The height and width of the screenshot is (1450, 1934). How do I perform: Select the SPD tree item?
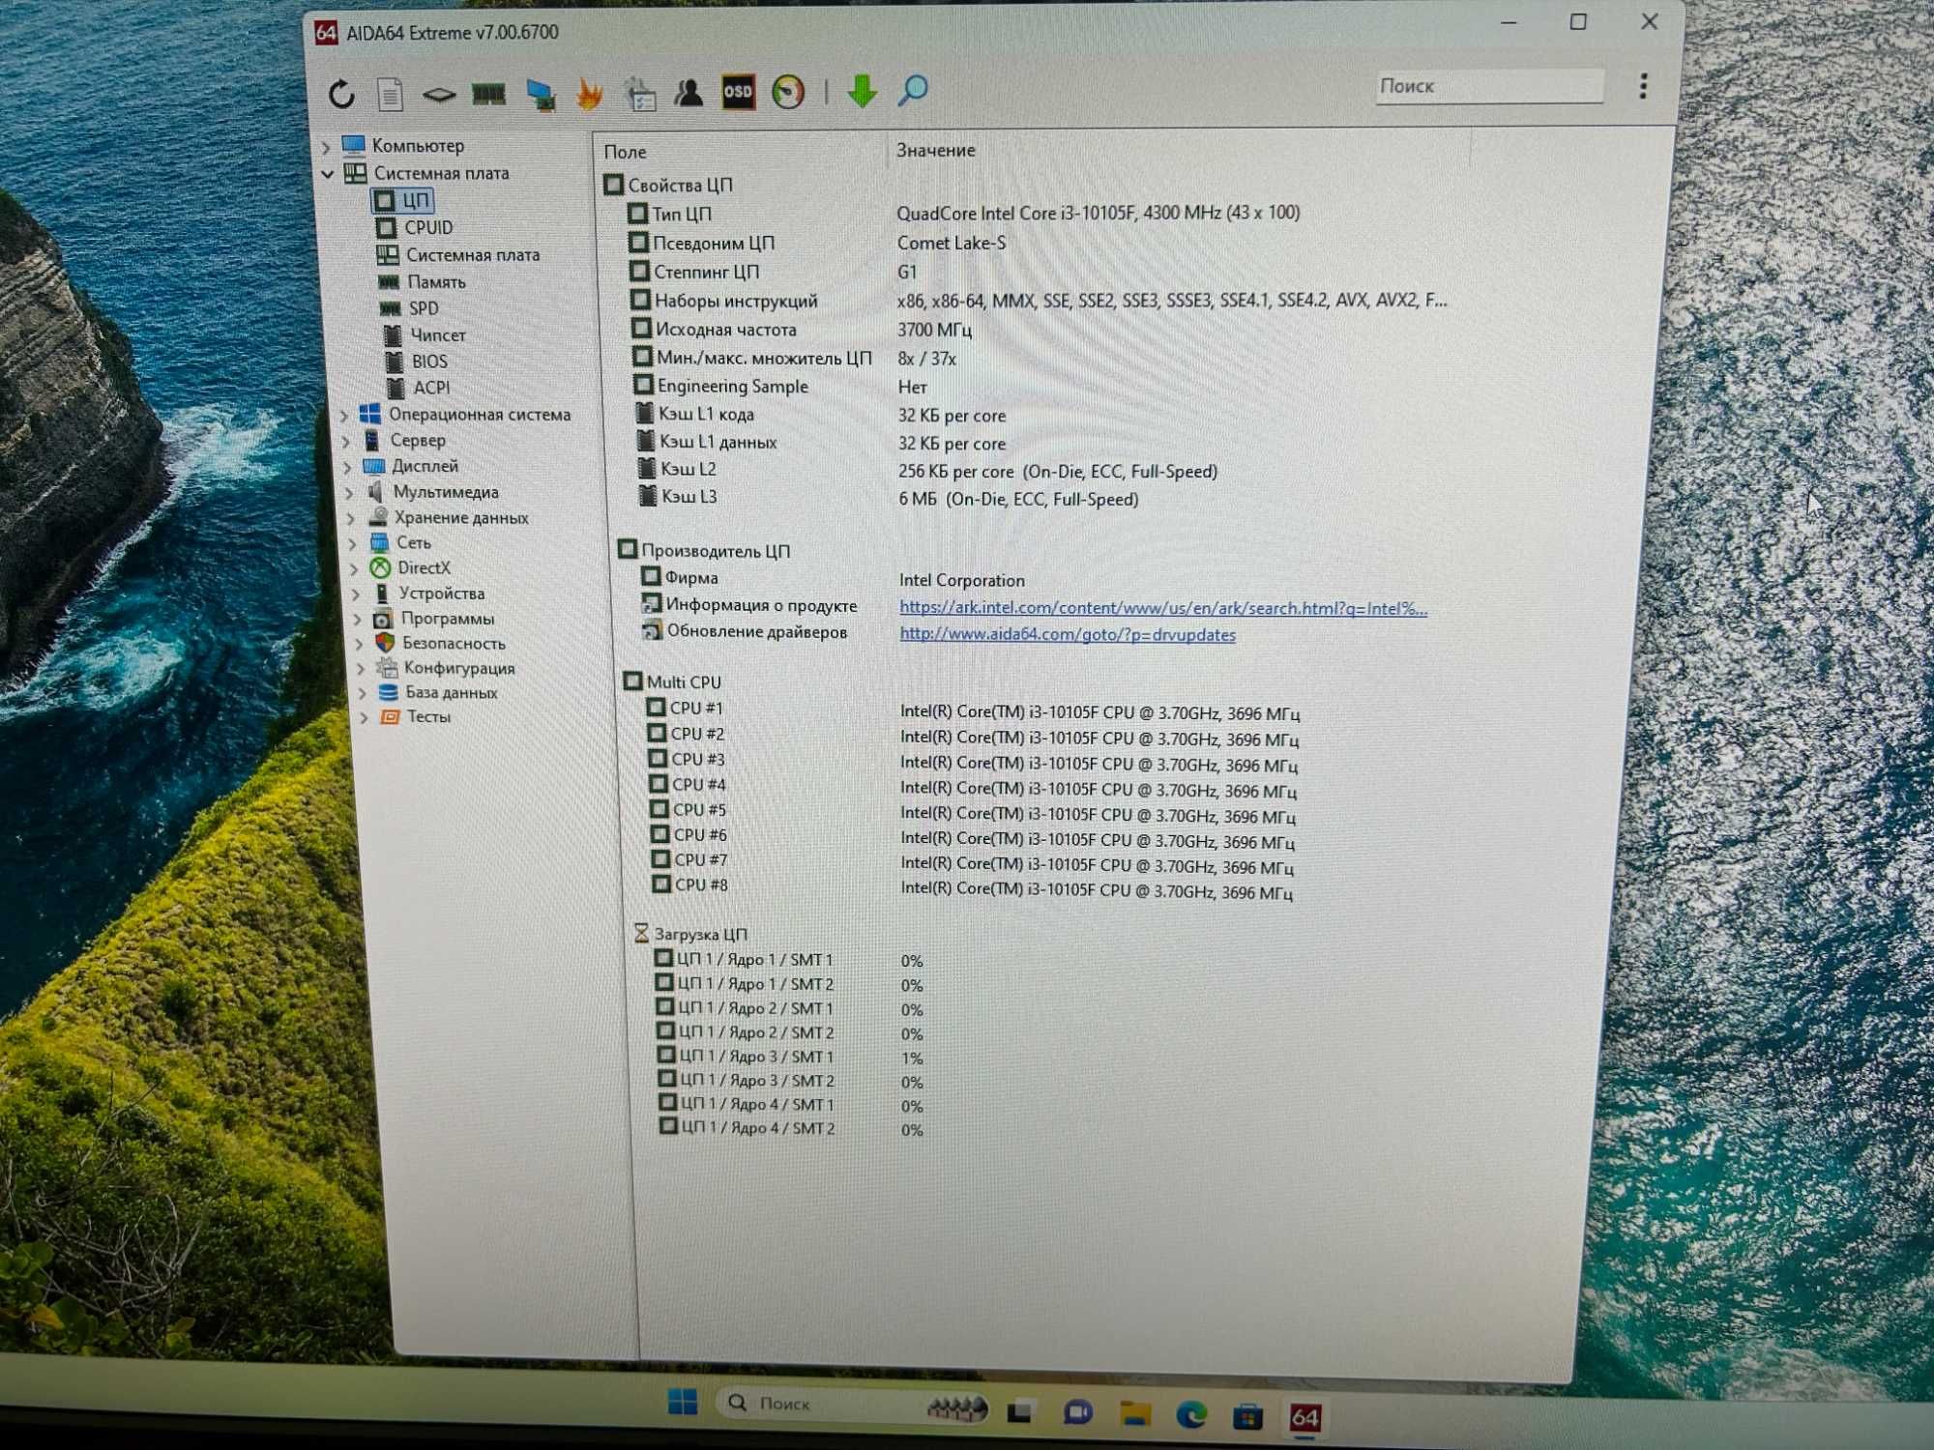click(410, 308)
